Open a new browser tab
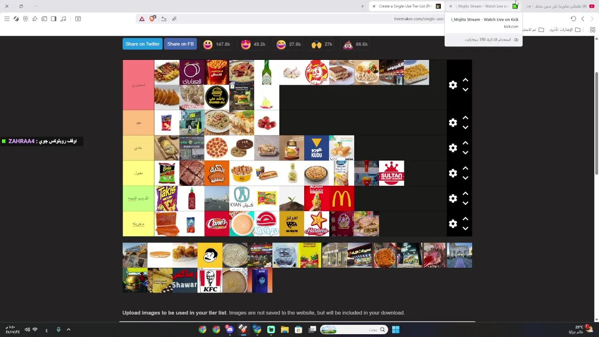Screen dimensions: 599x337 click(362, 6)
